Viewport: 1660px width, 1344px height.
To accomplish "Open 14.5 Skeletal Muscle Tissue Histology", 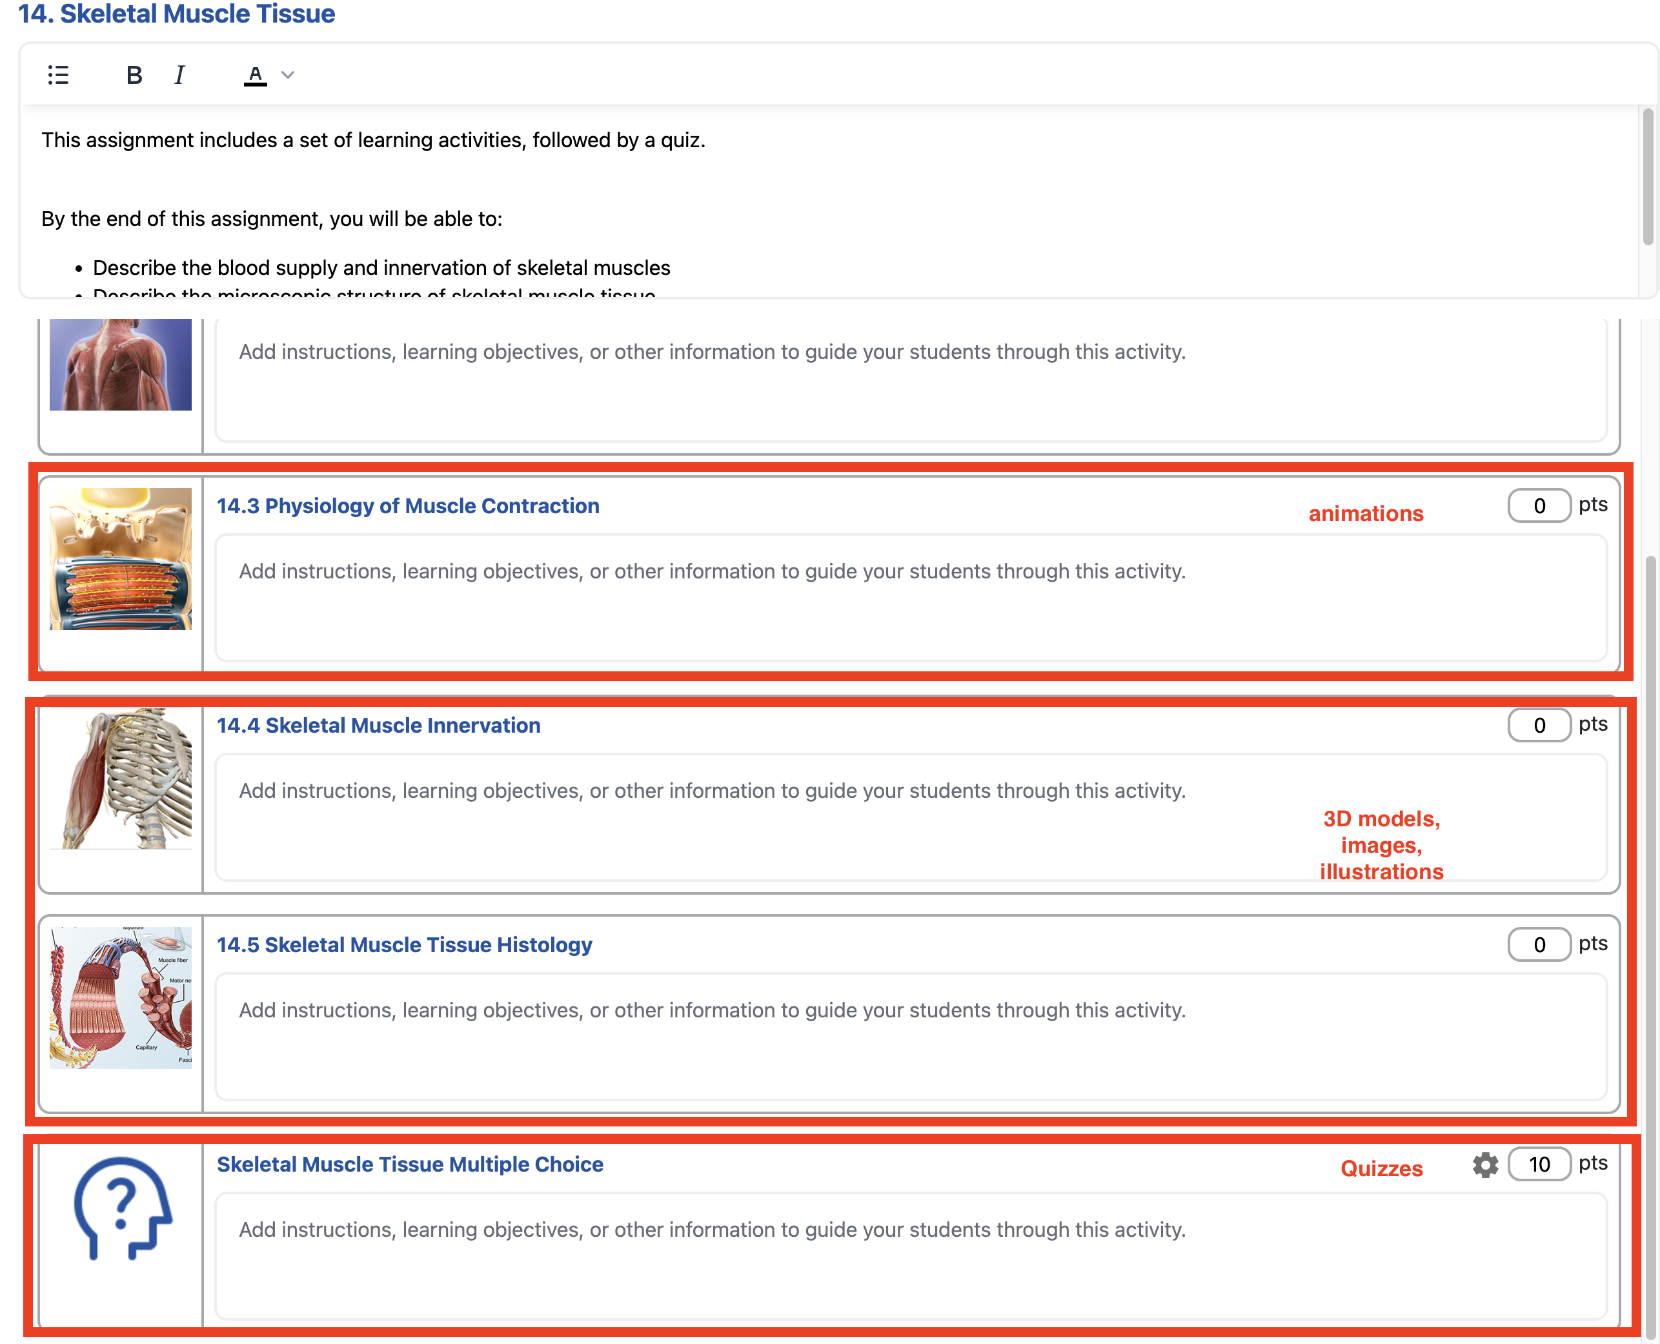I will point(404,944).
